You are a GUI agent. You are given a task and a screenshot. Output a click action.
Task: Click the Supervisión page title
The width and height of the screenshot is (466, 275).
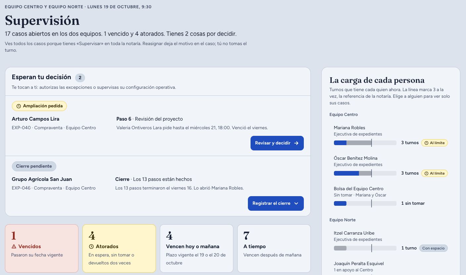(x=42, y=21)
